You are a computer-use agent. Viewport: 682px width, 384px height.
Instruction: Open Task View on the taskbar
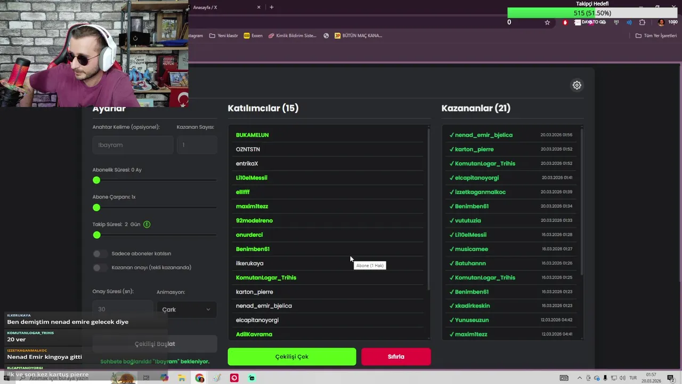pos(146,378)
